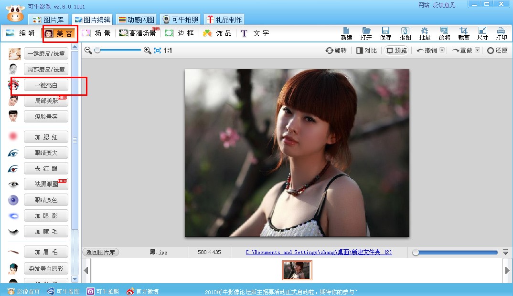Click the 返回图片库 button
The height and width of the screenshot is (296, 513).
click(101, 252)
